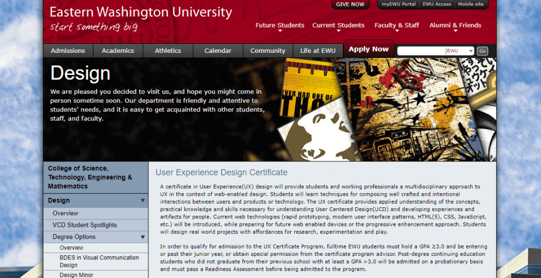Open the Design section's Overview link
Viewport: 541px width, 278px height.
66,213
